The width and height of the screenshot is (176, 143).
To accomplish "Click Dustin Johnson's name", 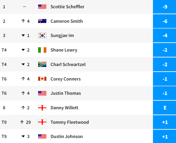I will pos(66,136).
